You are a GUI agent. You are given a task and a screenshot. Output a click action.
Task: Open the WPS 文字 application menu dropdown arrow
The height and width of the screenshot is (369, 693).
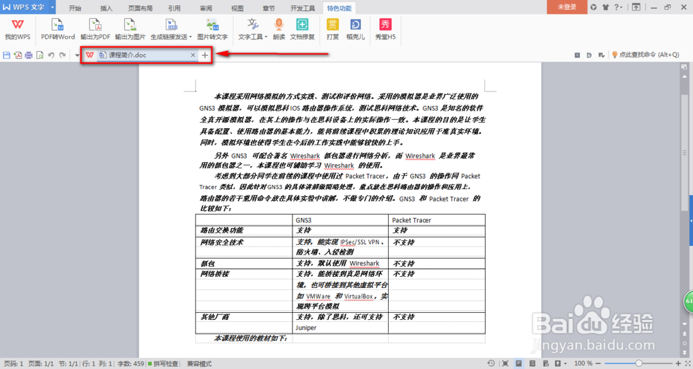pos(52,7)
